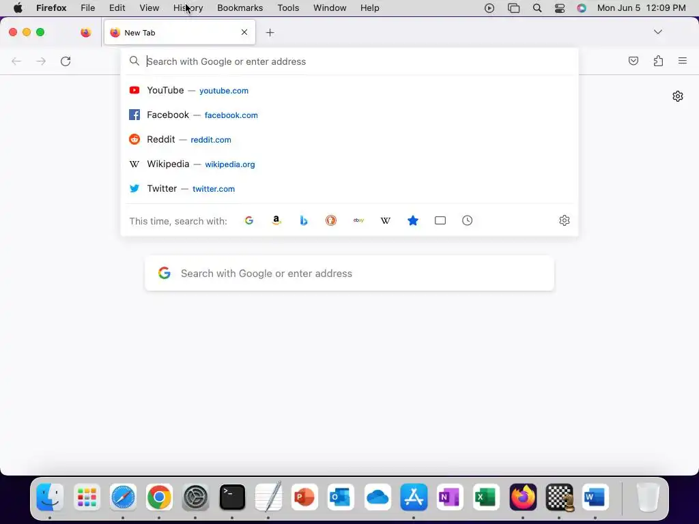Choose YouTube youtube.com suggestion
The height and width of the screenshot is (524, 699).
click(349, 91)
